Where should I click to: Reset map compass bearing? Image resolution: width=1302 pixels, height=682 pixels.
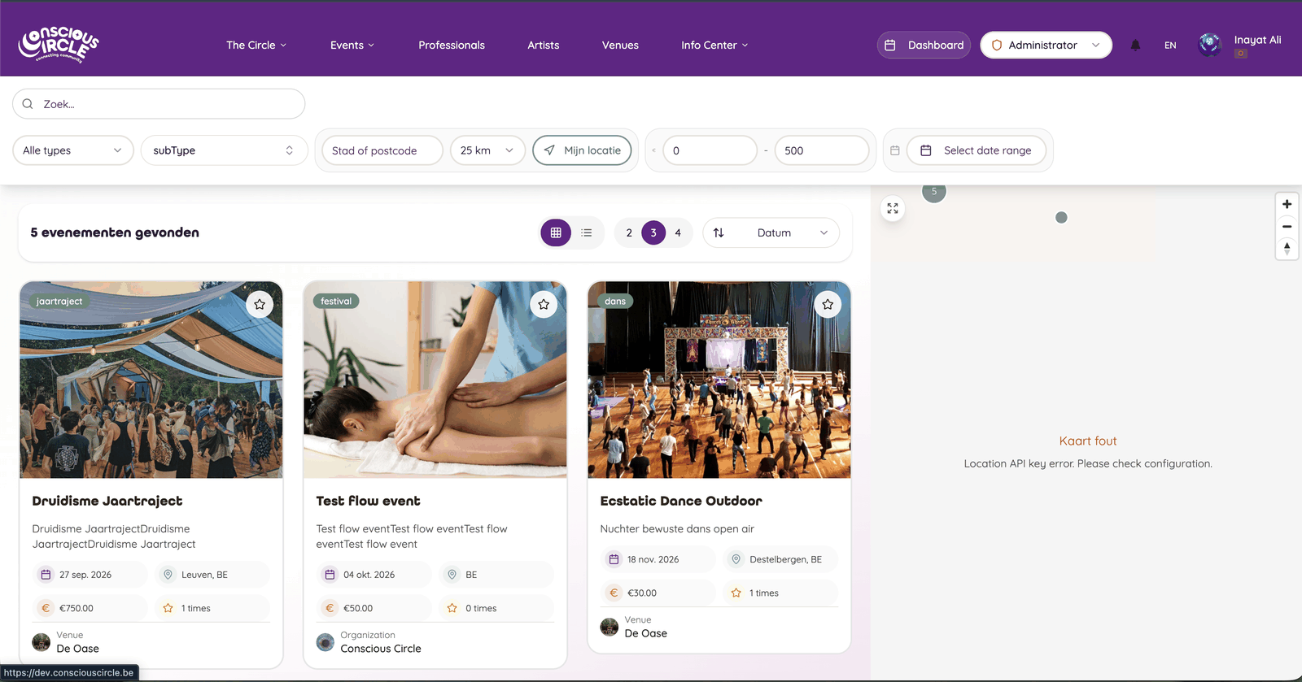(1287, 248)
